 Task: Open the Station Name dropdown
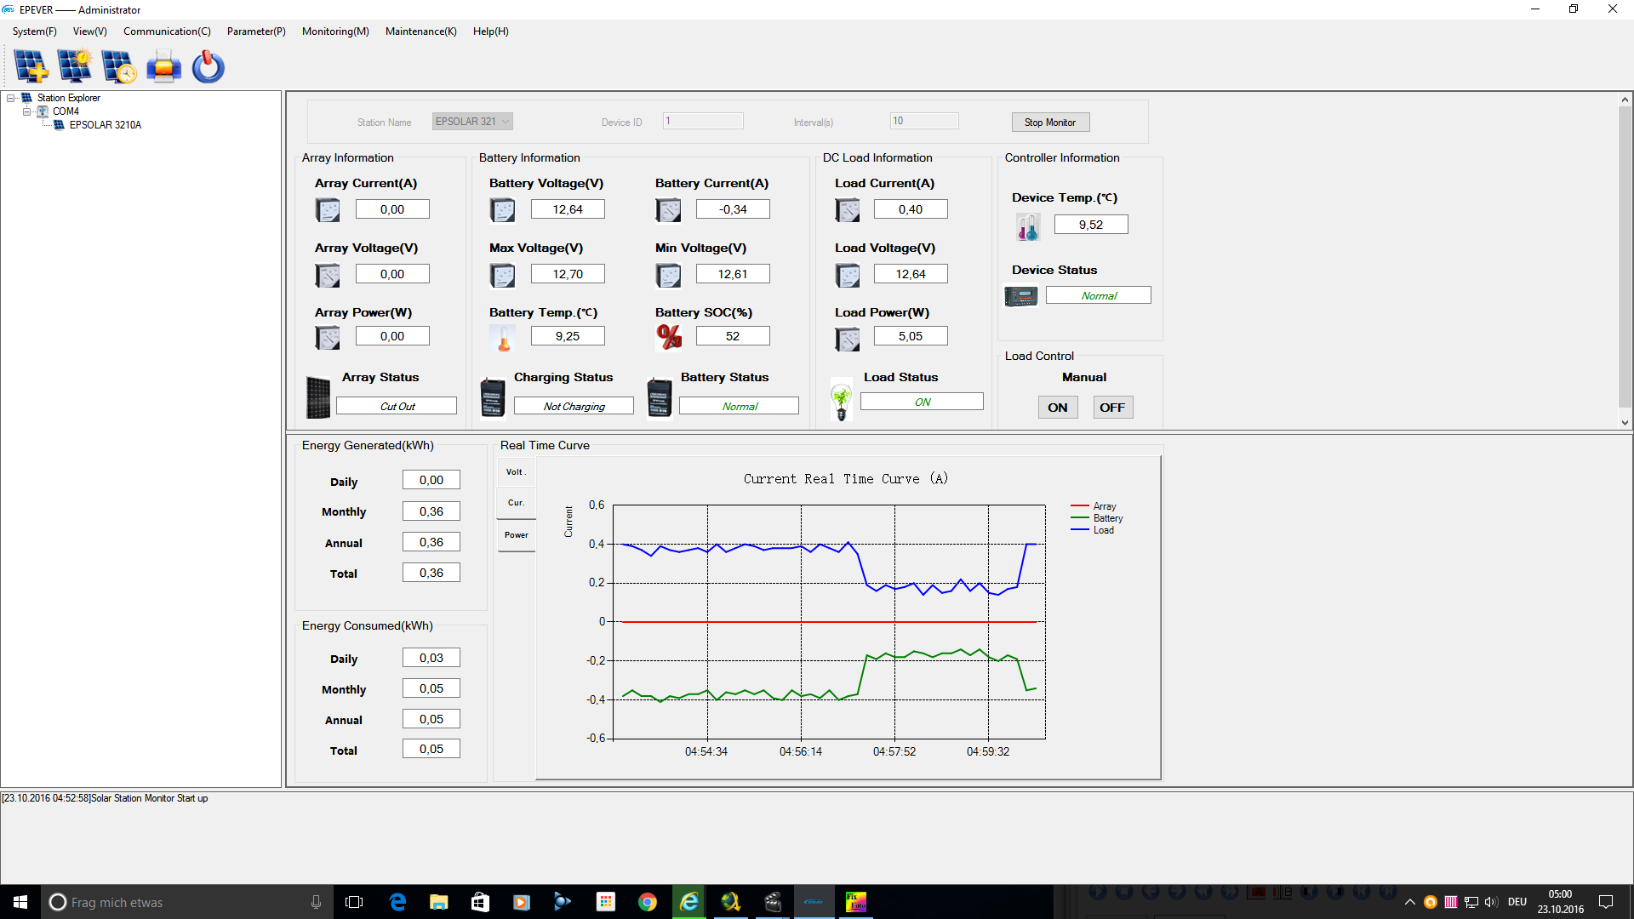click(506, 122)
